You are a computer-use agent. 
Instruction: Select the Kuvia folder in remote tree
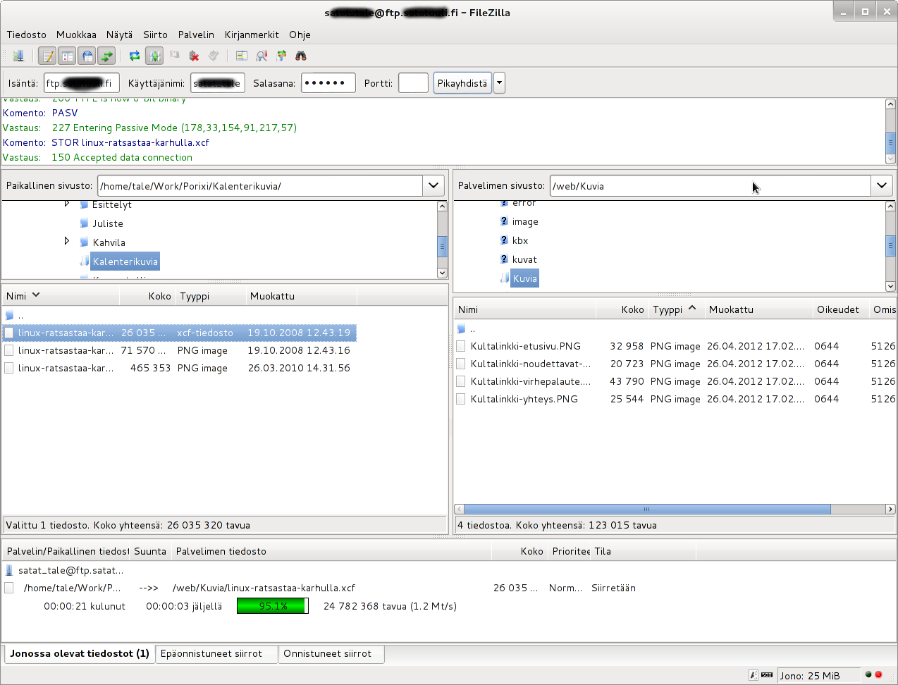(524, 278)
